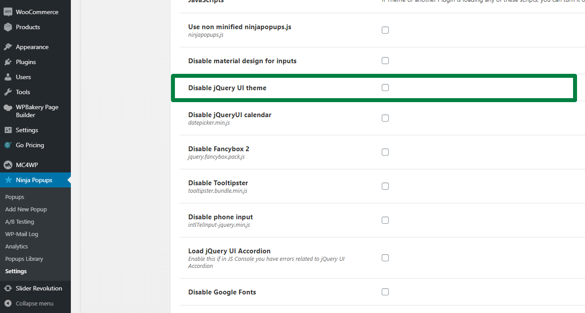Viewport: 585px width, 313px height.
Task: Check Disable jQuery UI theme checkbox
Action: pyautogui.click(x=385, y=88)
